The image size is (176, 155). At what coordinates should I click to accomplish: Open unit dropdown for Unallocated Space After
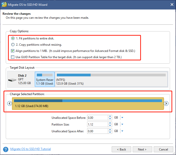tap(122, 131)
